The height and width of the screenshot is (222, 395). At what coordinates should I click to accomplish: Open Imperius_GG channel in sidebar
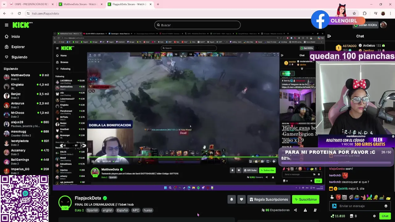point(26,171)
